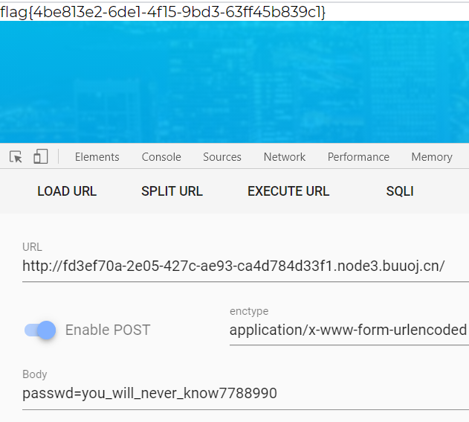The height and width of the screenshot is (422, 469).
Task: Click the Body field label
Action: click(35, 374)
